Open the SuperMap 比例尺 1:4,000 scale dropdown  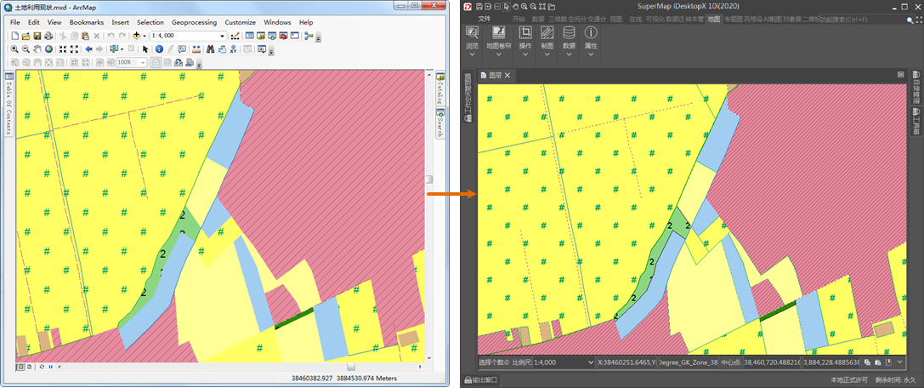pos(592,362)
